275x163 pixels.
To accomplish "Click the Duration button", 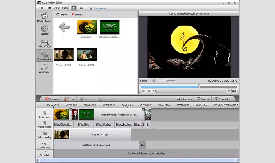I will tap(87, 99).
